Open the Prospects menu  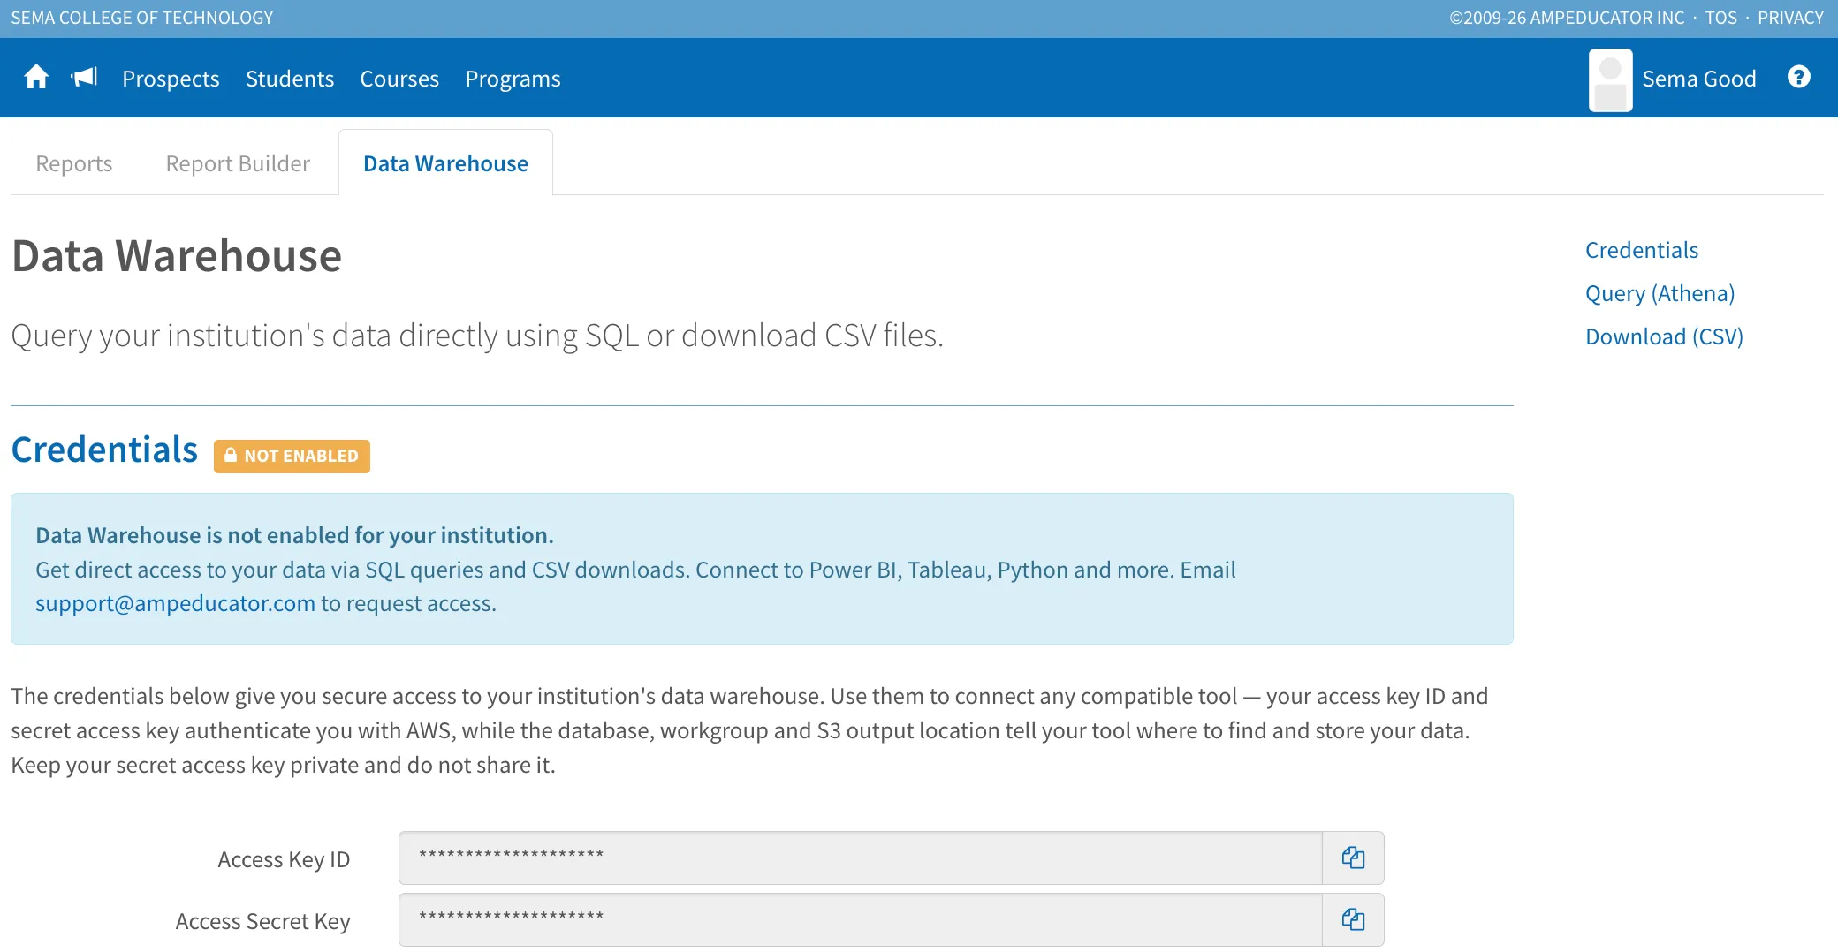(171, 79)
